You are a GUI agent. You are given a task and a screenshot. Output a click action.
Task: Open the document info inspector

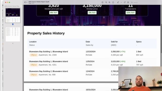(x=102, y=2)
